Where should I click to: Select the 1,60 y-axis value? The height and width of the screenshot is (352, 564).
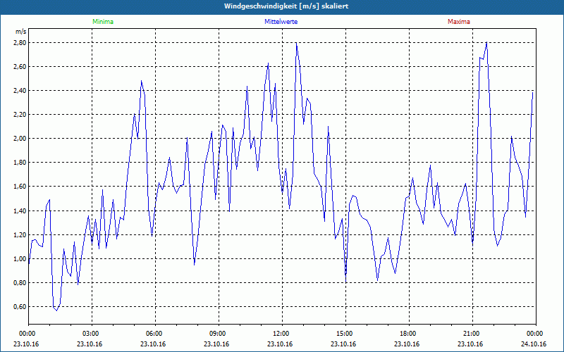coord(20,187)
